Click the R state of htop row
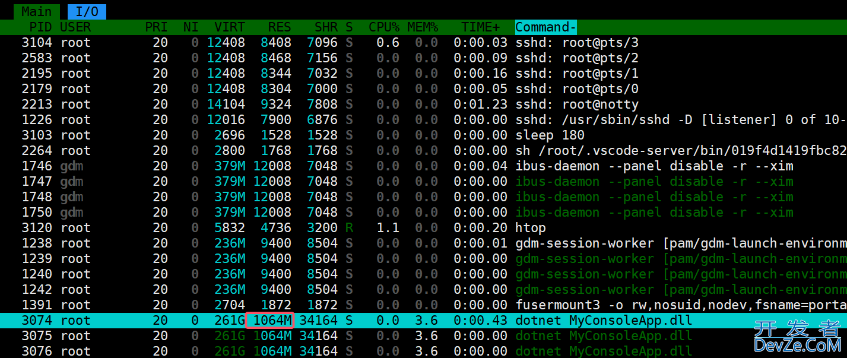 [349, 228]
